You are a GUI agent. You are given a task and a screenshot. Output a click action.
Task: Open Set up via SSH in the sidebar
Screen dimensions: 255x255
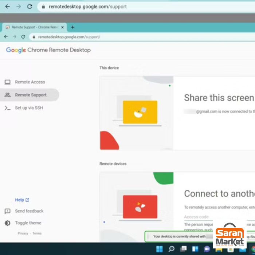[29, 108]
